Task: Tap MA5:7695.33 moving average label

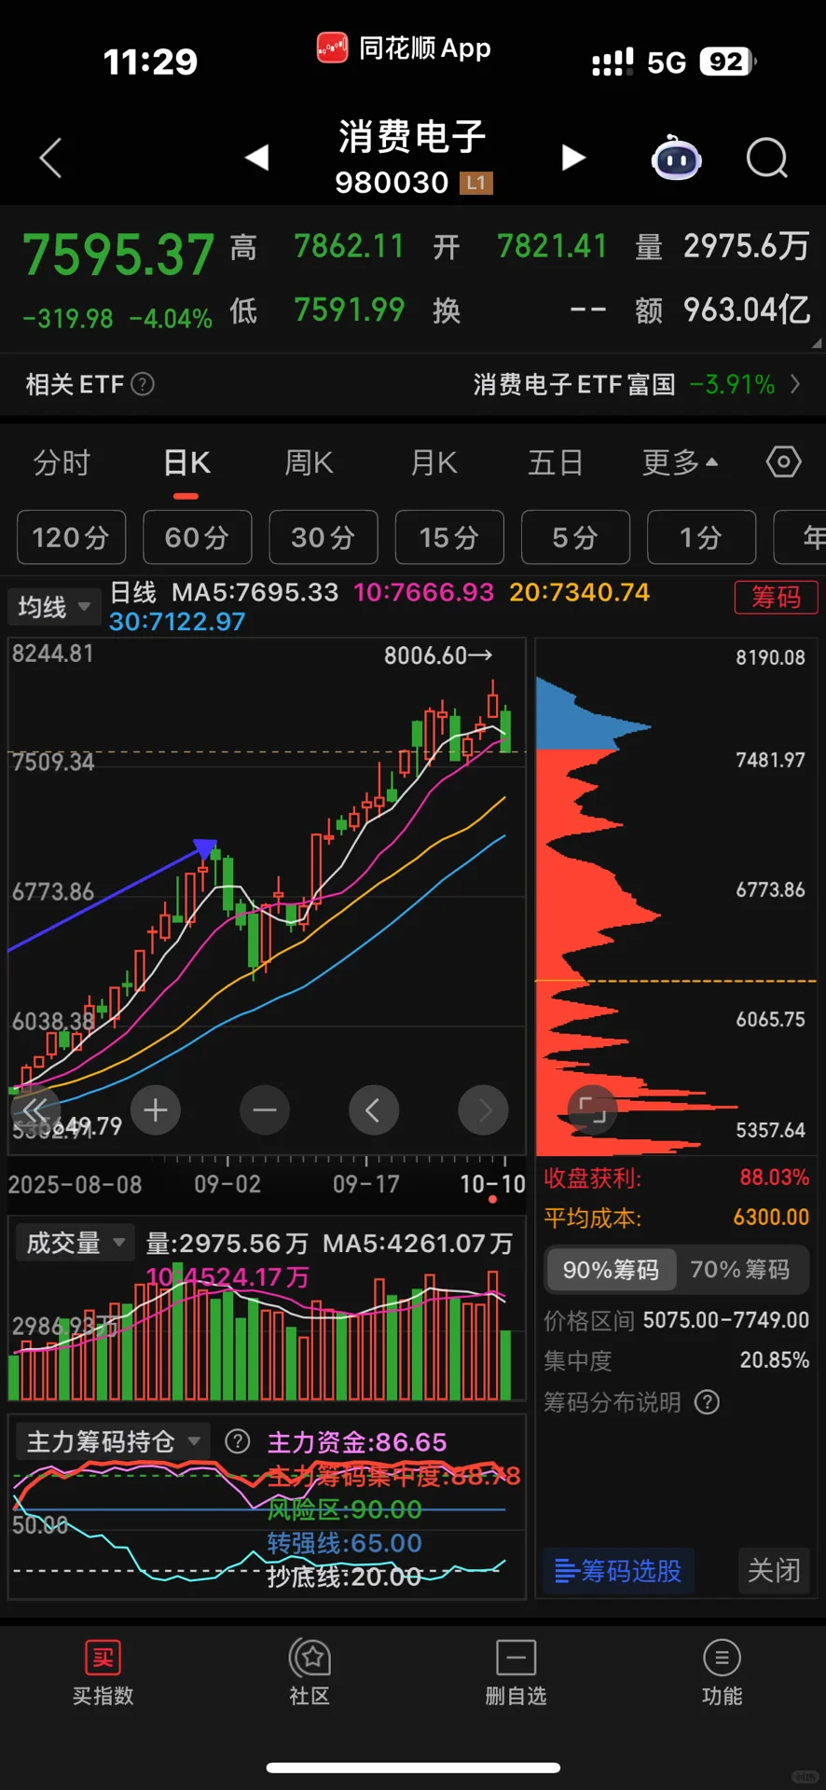Action: click(x=255, y=592)
